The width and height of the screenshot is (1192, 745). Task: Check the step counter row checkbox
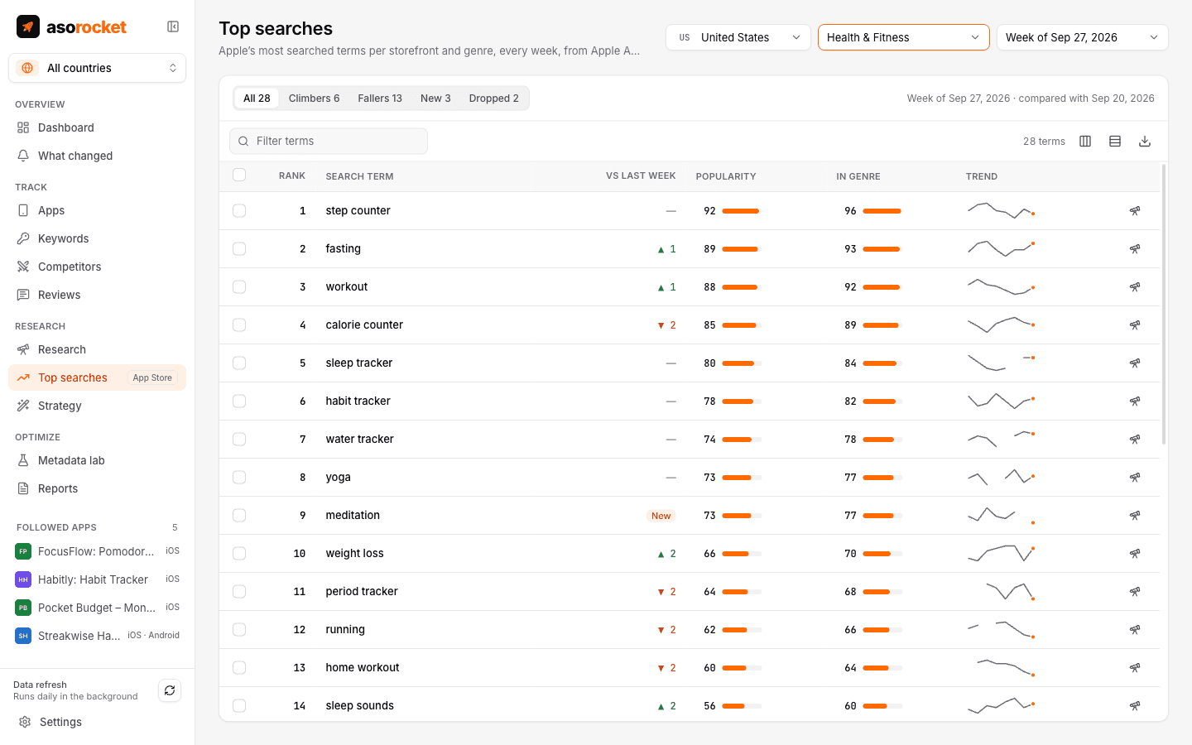[239, 211]
